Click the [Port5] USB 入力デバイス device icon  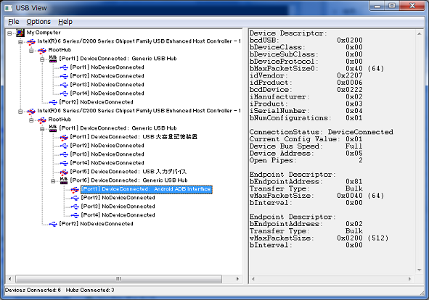64,172
